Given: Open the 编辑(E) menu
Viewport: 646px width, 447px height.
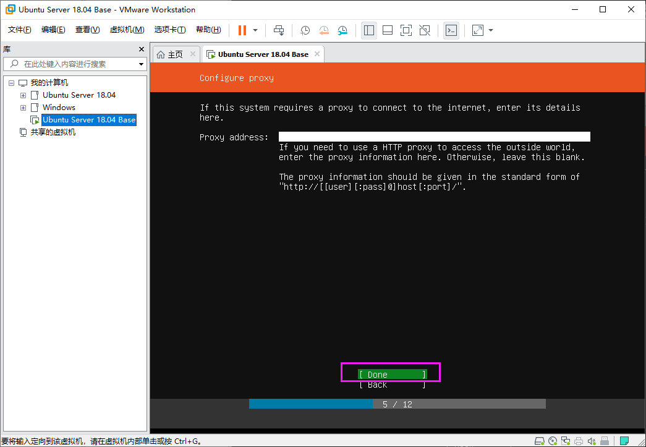Looking at the screenshot, I should coord(53,30).
